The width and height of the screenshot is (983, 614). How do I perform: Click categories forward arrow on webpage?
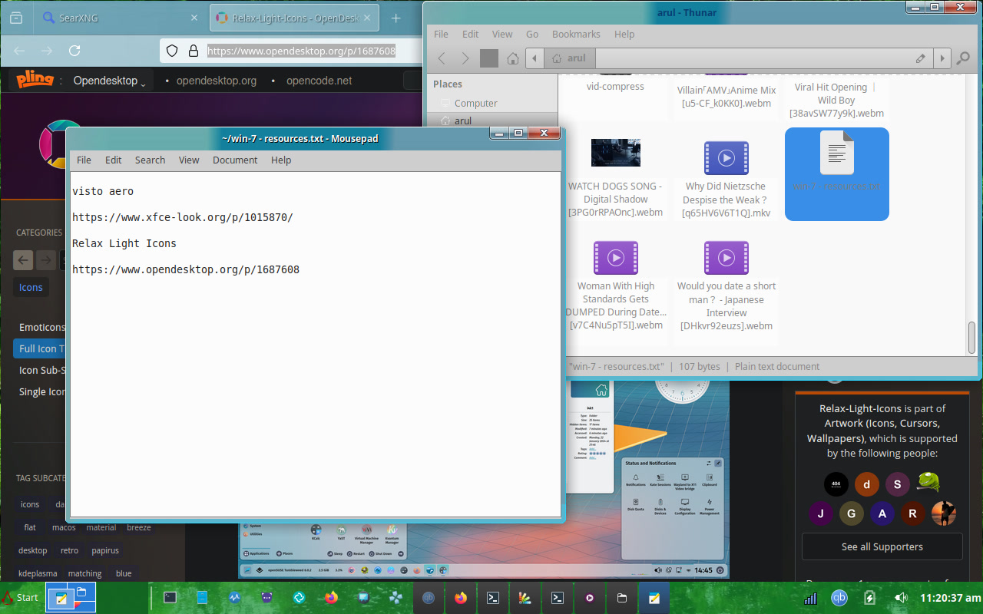[46, 260]
